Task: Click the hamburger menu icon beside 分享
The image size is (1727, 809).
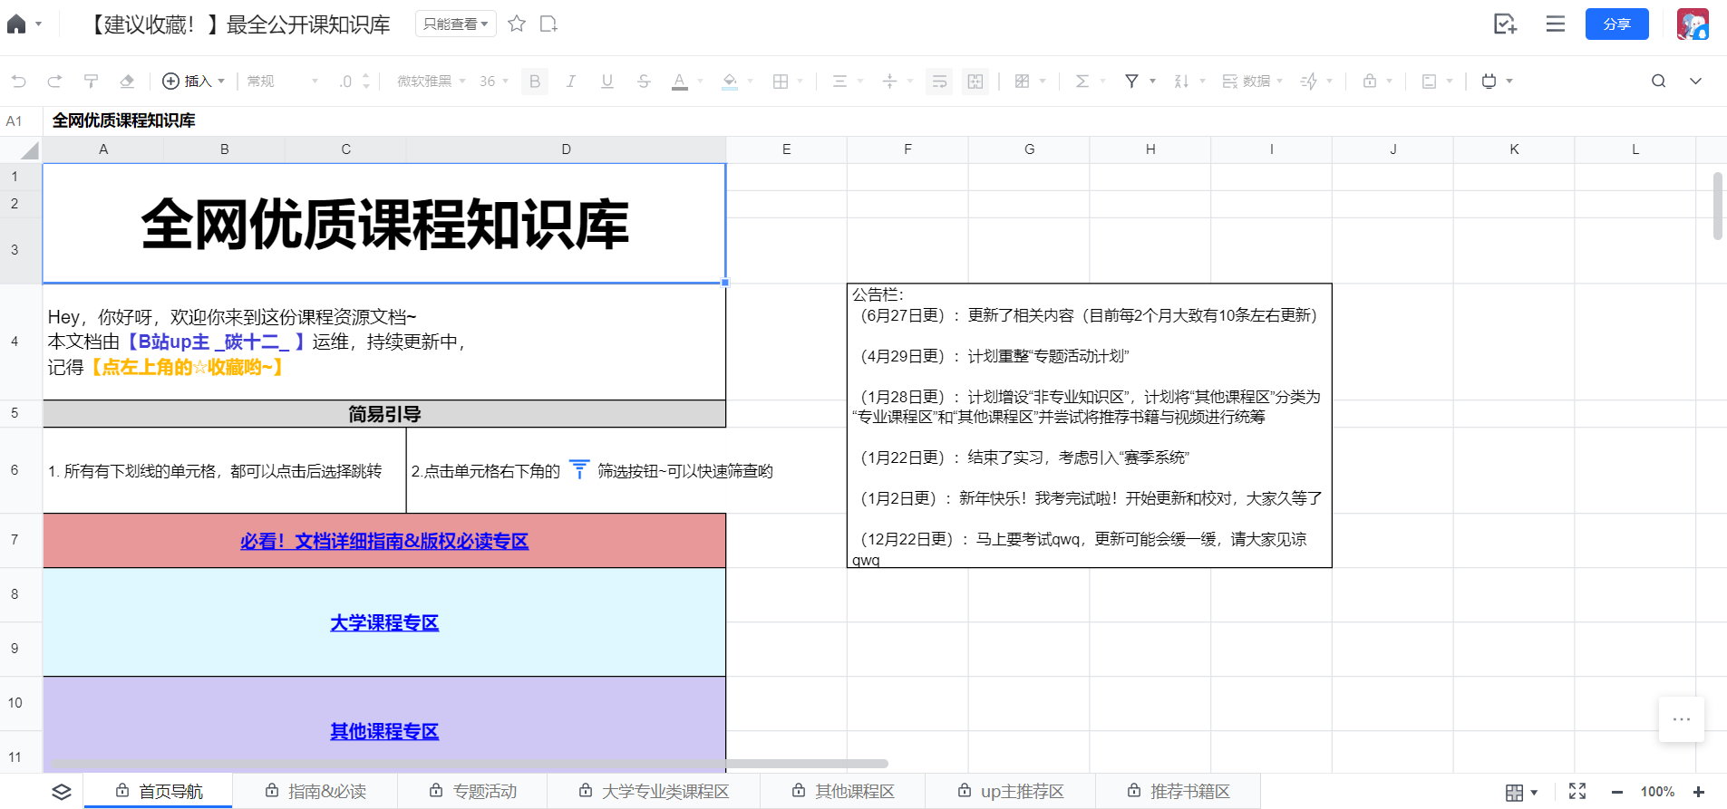Action: point(1555,24)
